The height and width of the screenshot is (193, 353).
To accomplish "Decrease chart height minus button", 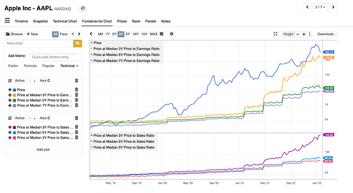I will coord(298,34).
